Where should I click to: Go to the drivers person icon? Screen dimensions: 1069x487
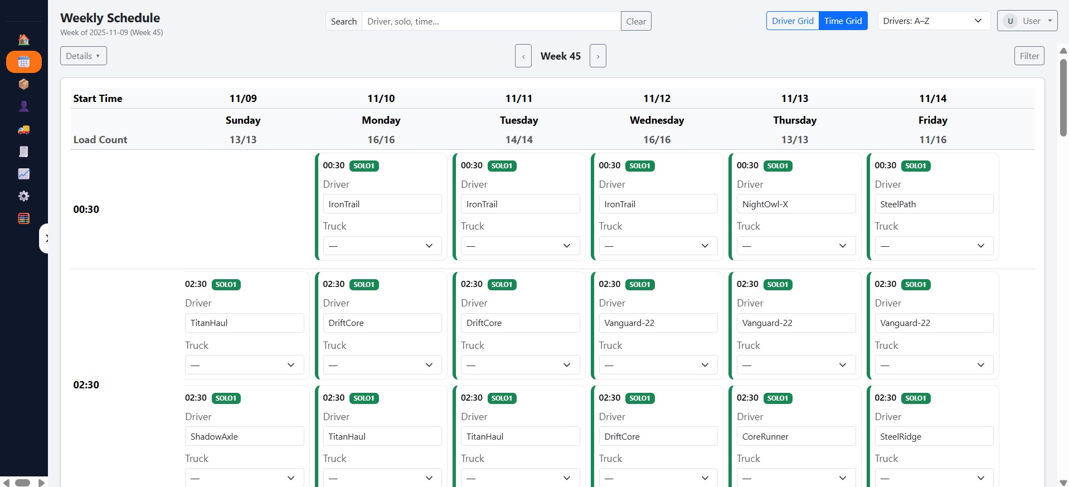coord(23,106)
